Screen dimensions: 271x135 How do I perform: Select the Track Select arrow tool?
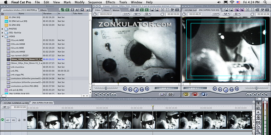258,112
